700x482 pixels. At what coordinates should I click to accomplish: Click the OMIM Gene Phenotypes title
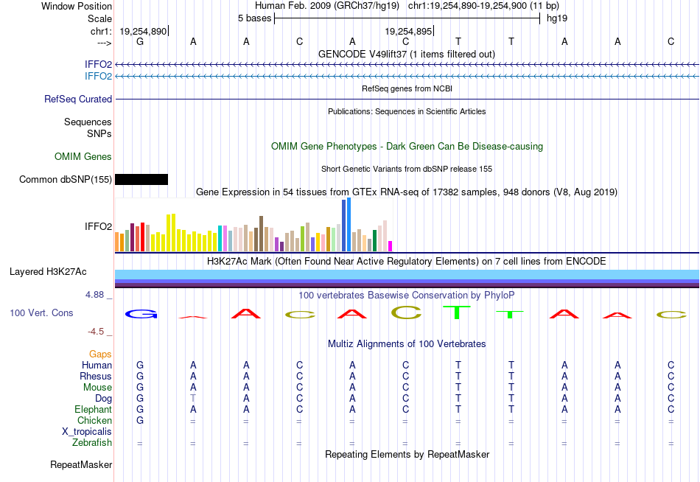pyautogui.click(x=407, y=146)
